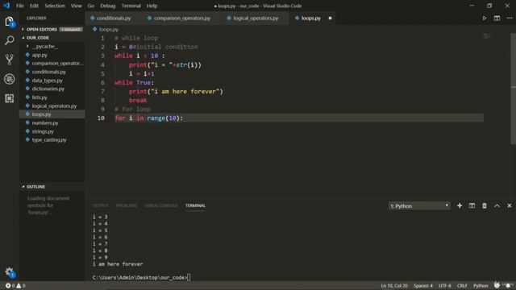516x290 pixels.
Task: Create a new terminal with plus icon
Action: pos(460,205)
